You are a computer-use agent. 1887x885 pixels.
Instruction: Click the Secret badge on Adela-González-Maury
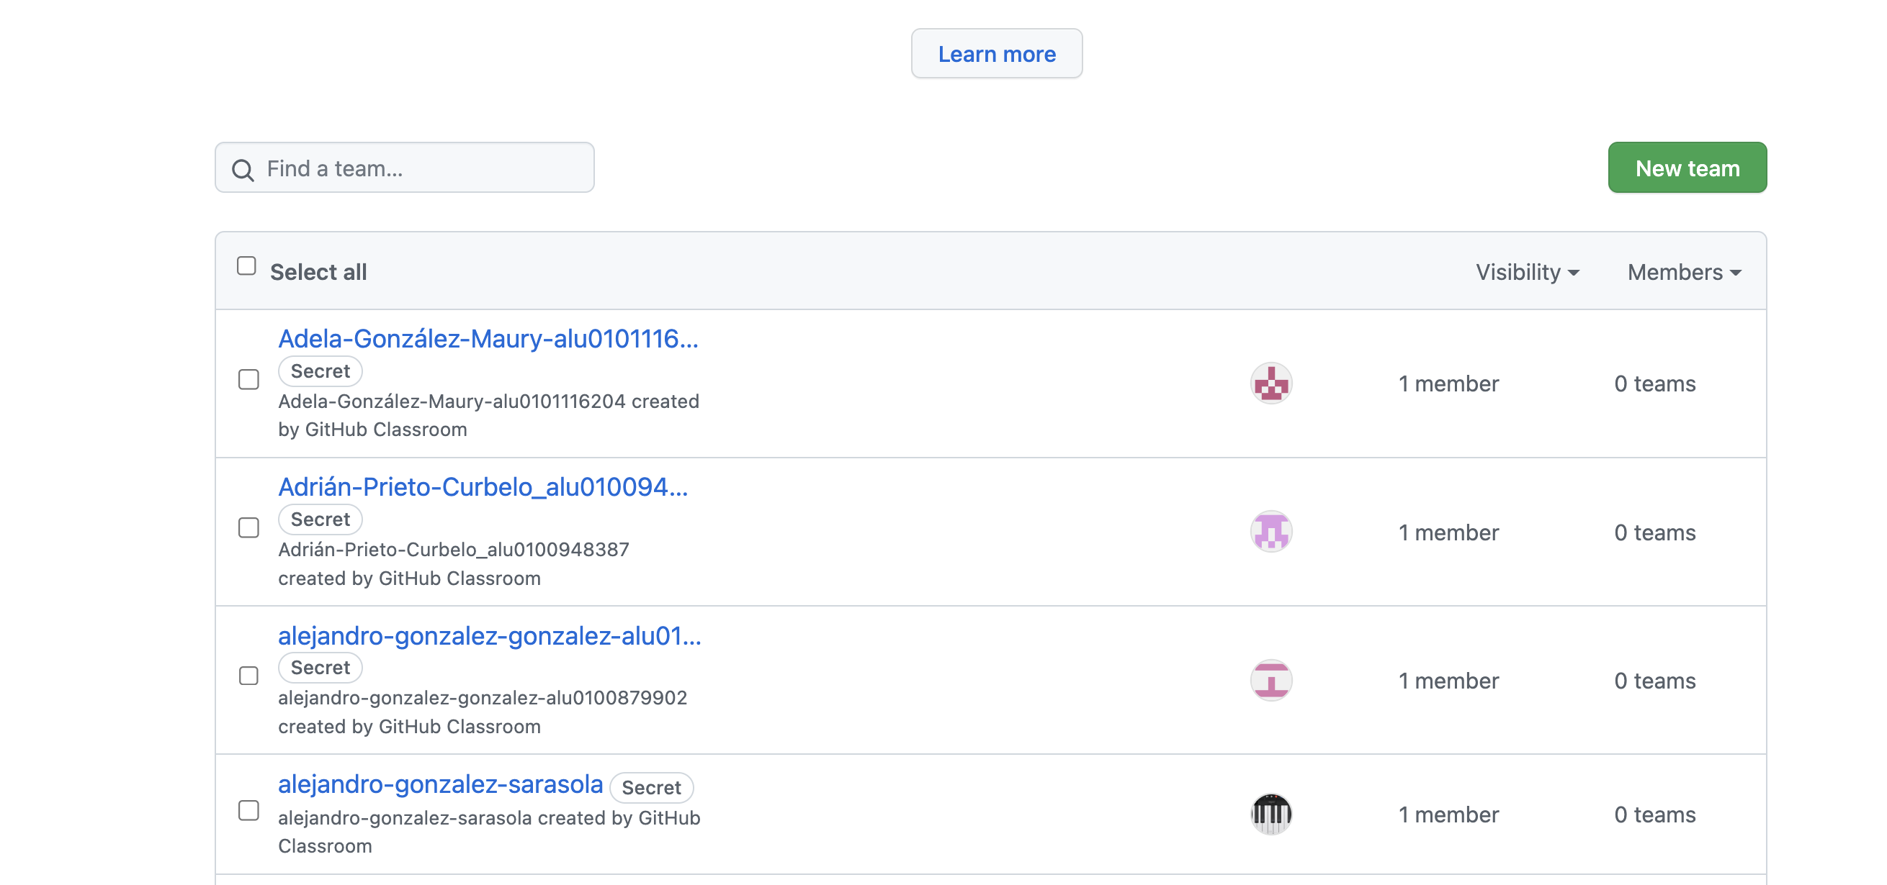pos(320,371)
